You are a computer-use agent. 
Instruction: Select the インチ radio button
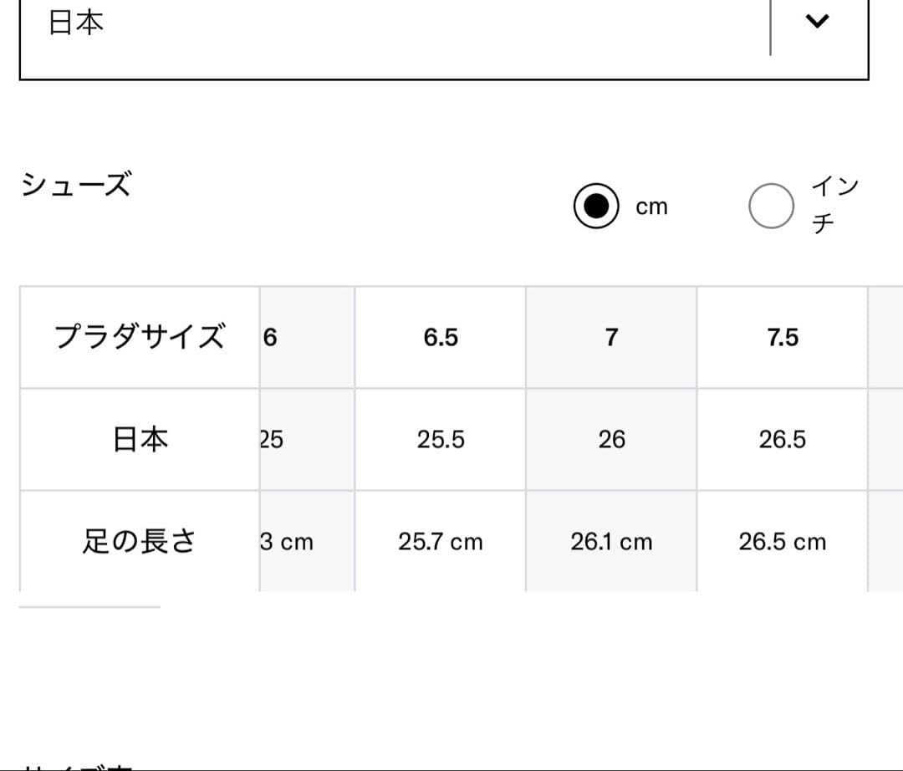tap(771, 207)
